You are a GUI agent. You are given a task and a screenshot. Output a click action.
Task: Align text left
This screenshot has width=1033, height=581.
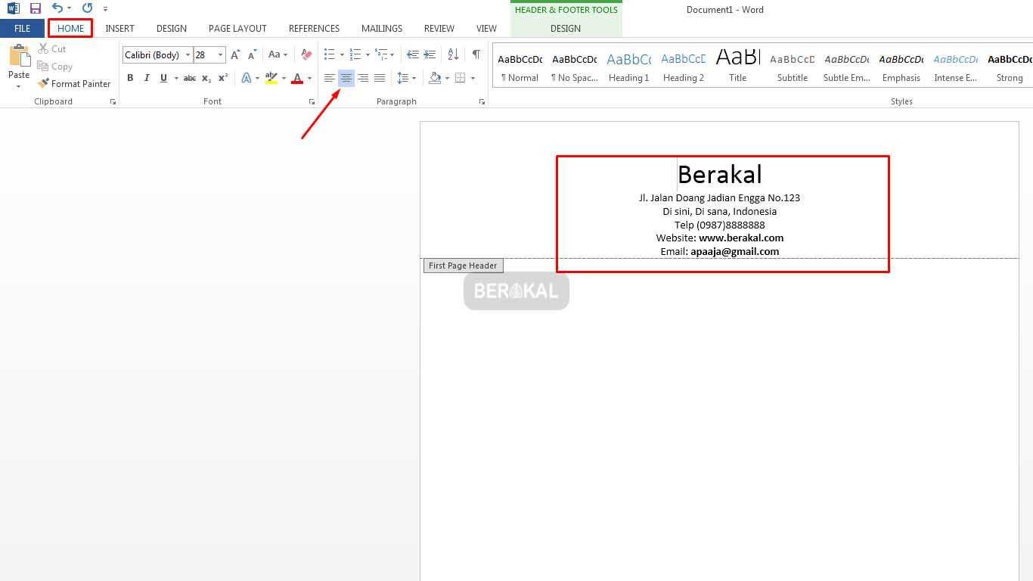329,78
